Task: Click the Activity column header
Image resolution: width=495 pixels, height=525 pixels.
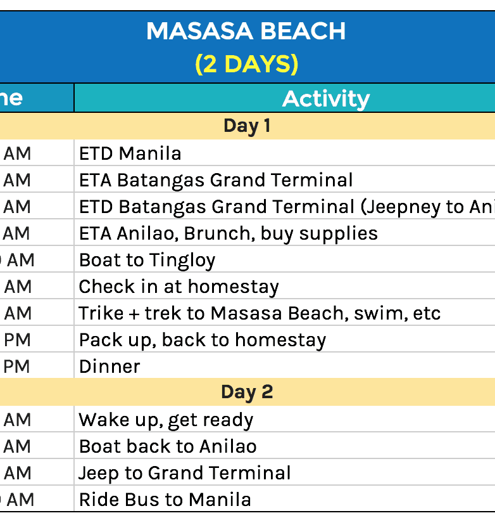Action: tap(325, 99)
